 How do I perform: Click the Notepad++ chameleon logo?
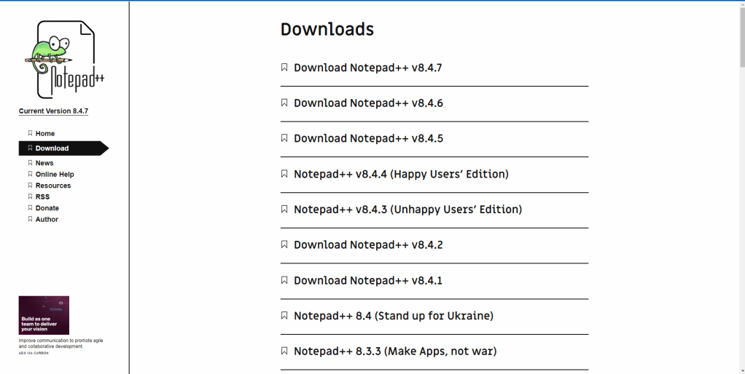[x=63, y=60]
